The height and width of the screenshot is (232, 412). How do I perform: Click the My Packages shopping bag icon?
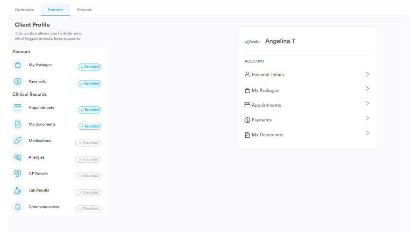[x=18, y=65]
